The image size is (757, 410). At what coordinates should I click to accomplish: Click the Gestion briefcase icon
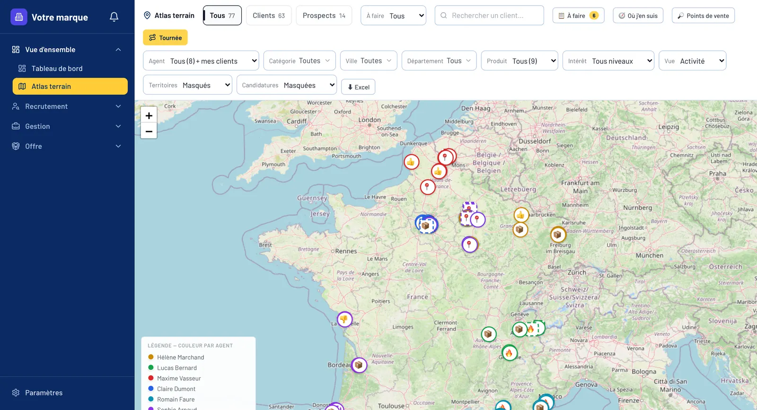click(16, 126)
